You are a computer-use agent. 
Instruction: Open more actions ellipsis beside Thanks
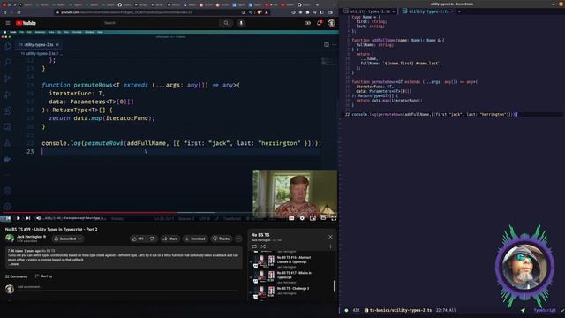[x=238, y=238]
